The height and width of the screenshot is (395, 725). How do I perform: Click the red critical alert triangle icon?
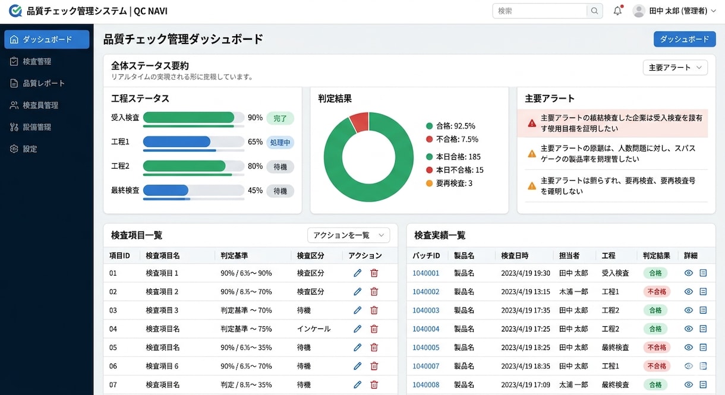tap(532, 124)
